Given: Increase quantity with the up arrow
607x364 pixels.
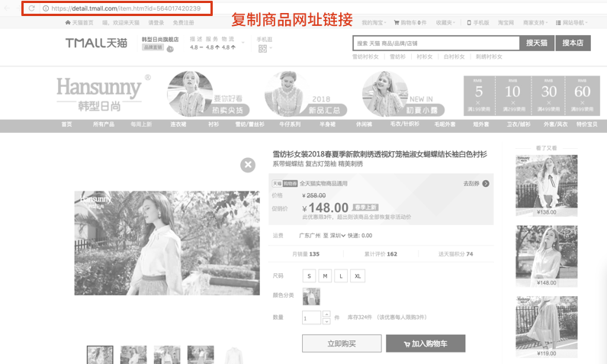Looking at the screenshot, I should (x=326, y=314).
